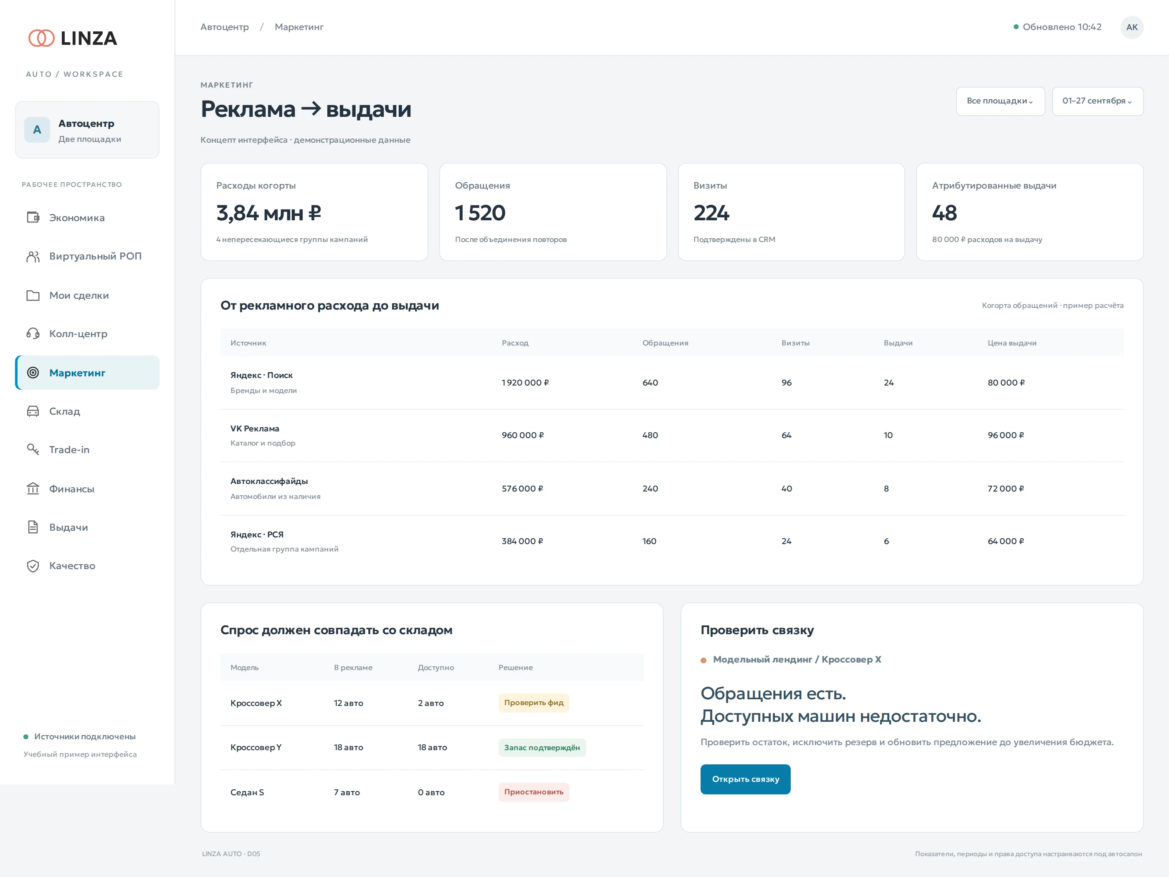Switch to the Качество section
This screenshot has width=1169, height=877.
click(87, 566)
